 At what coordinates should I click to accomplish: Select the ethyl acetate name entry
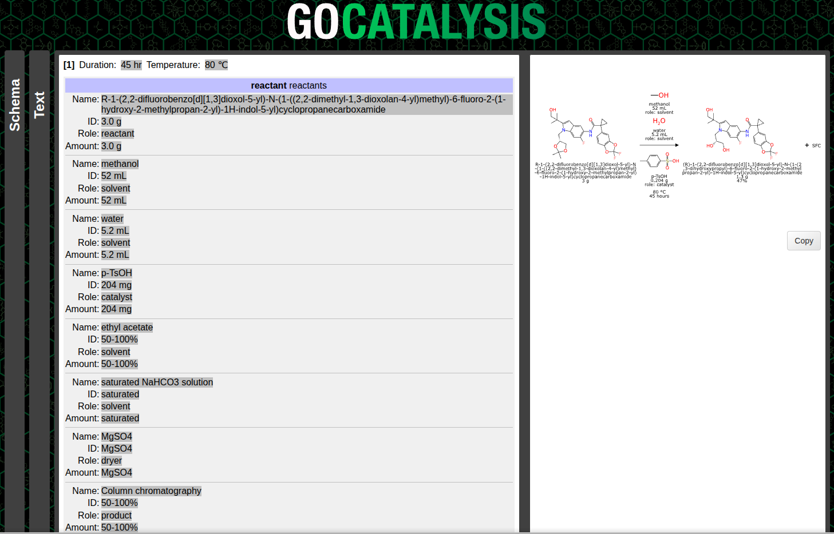pyautogui.click(x=127, y=328)
